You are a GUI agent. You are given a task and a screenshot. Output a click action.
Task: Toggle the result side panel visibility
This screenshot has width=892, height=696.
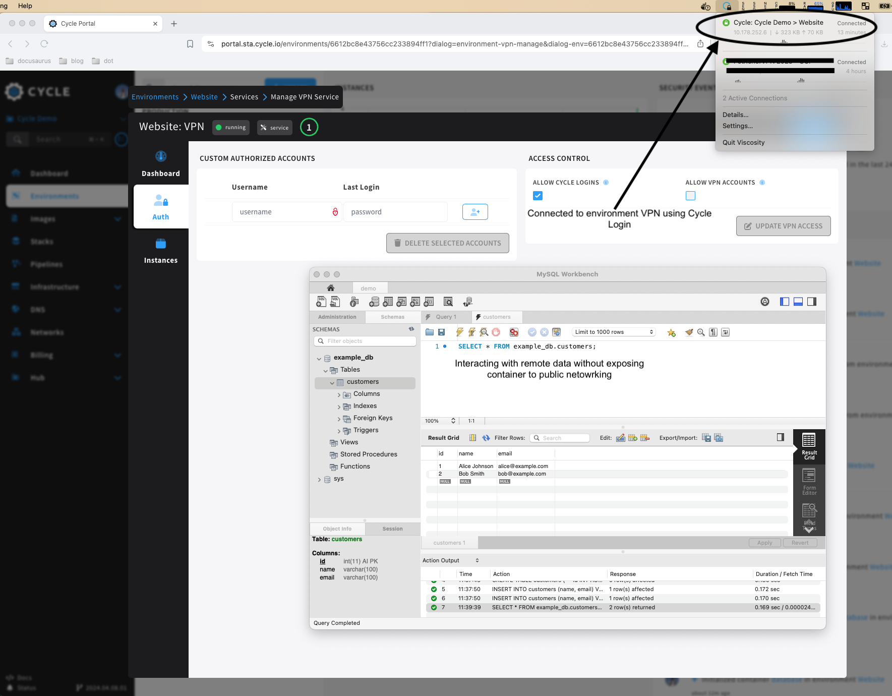click(781, 437)
